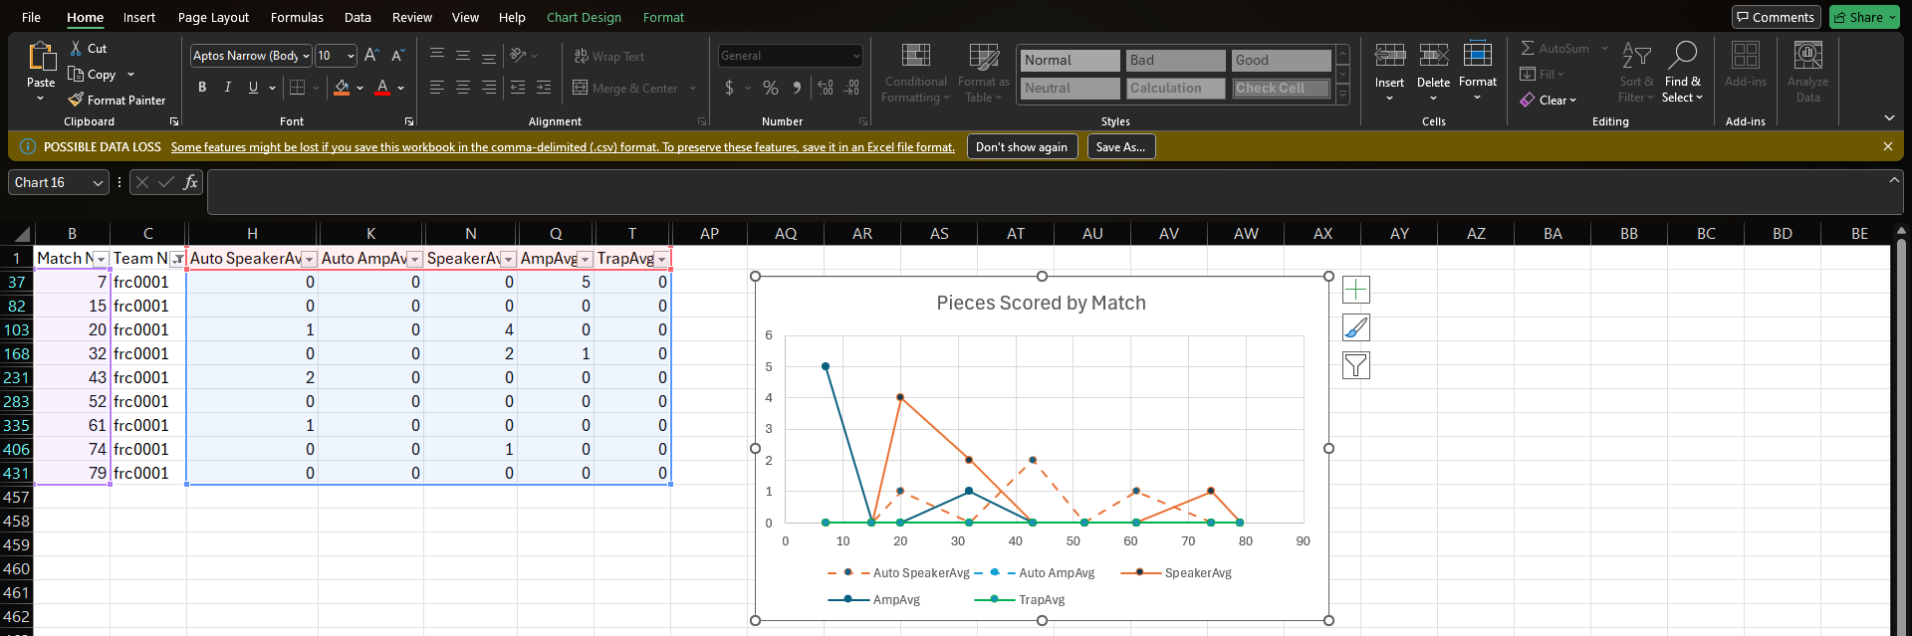Click Decrease Decimal icon
Image resolution: width=1912 pixels, height=636 pixels.
click(851, 88)
